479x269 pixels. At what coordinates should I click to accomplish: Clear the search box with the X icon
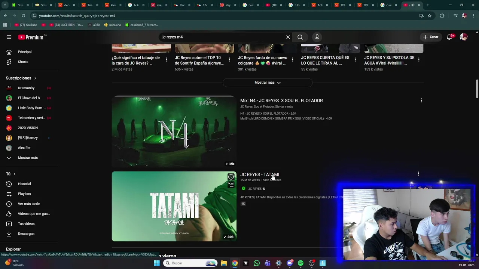click(x=288, y=37)
